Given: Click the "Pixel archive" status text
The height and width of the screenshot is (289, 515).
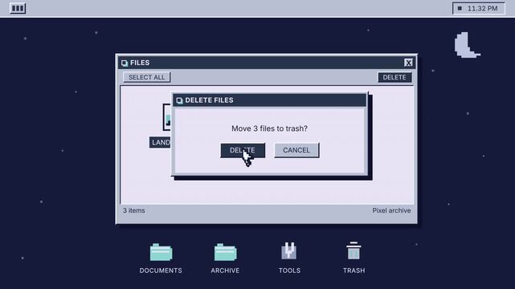Looking at the screenshot, I should 391,210.
